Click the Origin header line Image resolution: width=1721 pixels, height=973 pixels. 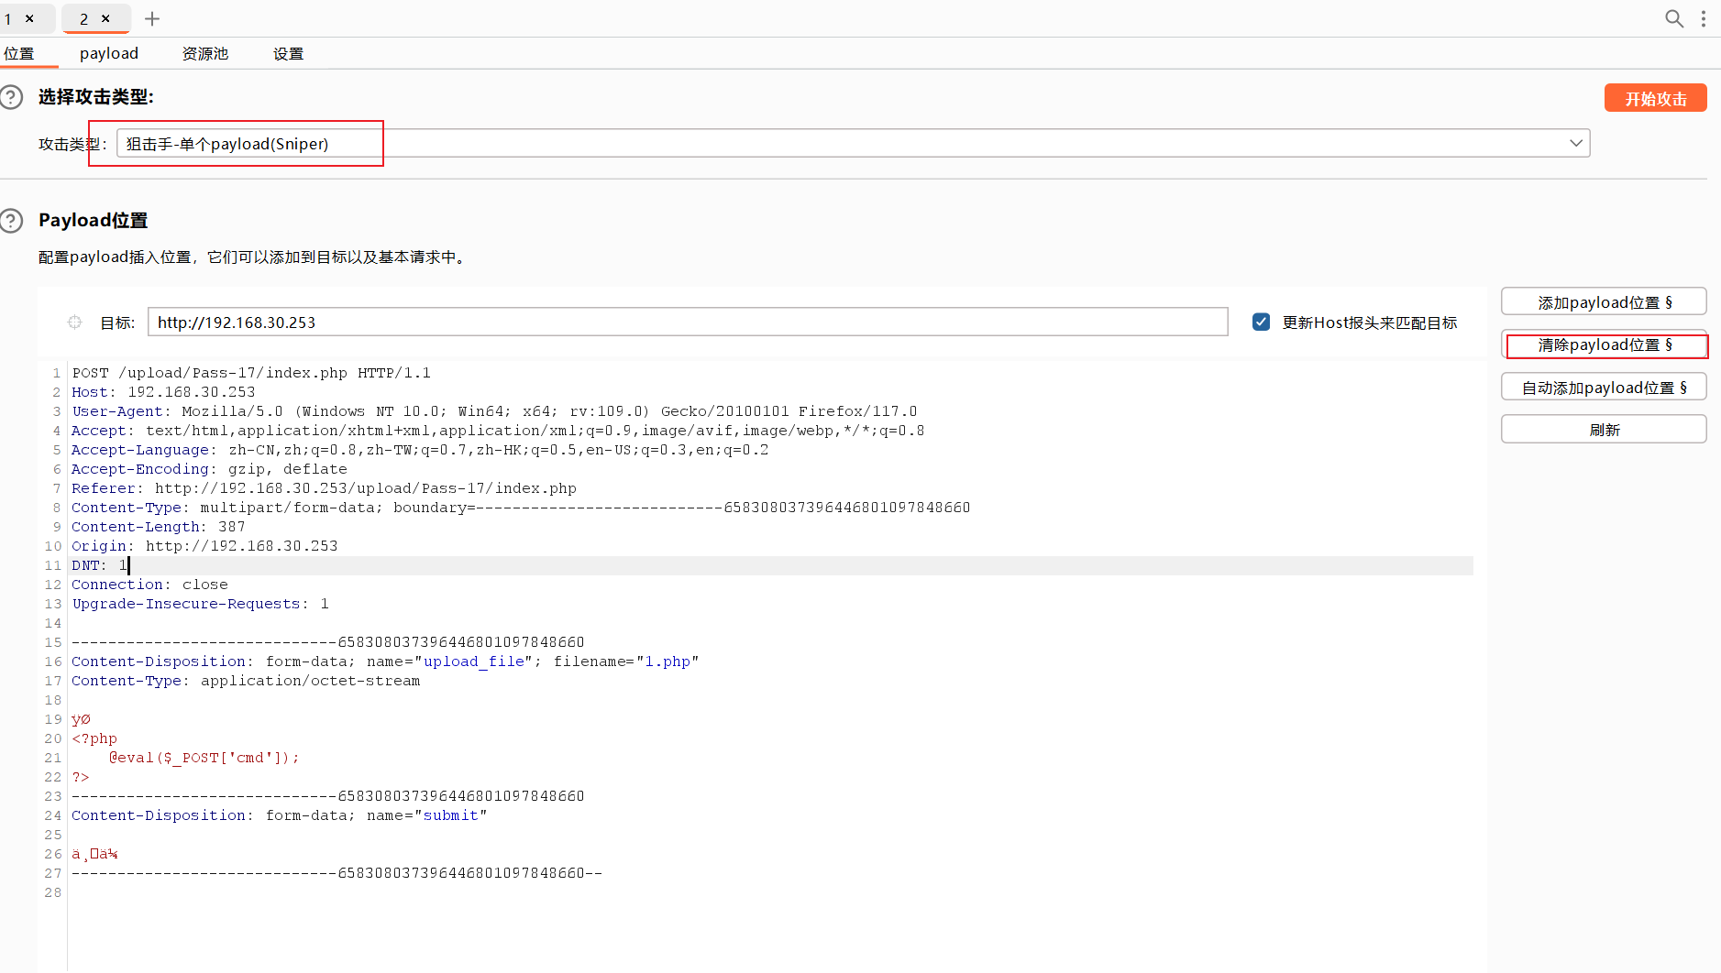coord(204,546)
